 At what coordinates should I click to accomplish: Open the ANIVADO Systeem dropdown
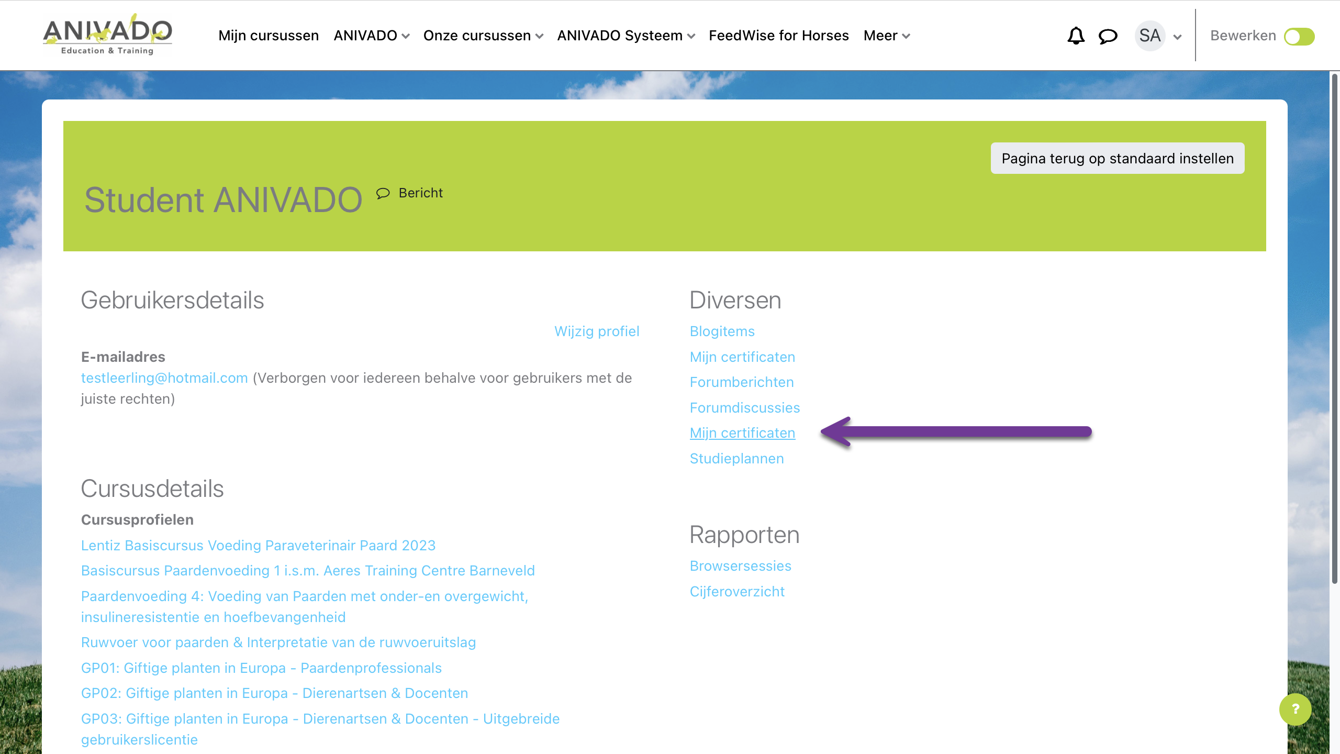626,36
